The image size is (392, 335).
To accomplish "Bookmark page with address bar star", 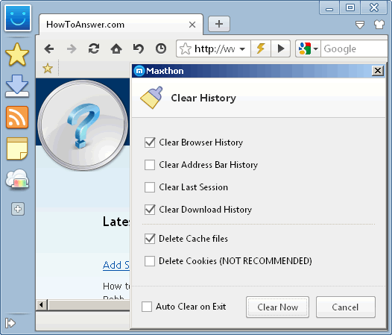I will tap(186, 48).
